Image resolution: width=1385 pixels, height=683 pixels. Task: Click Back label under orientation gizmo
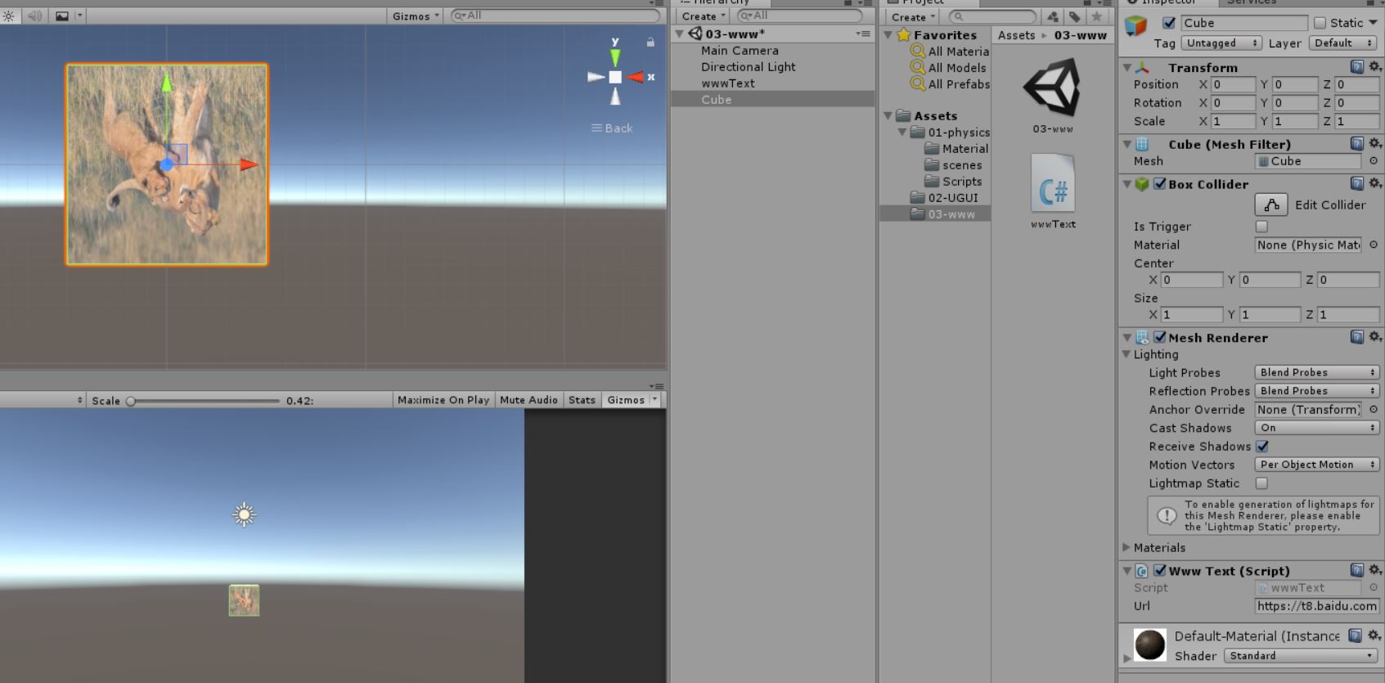pyautogui.click(x=612, y=128)
